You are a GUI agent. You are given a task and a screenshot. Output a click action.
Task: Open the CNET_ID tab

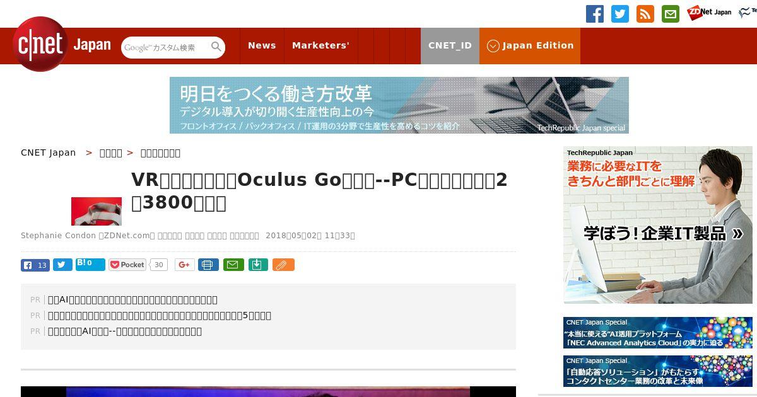(450, 46)
